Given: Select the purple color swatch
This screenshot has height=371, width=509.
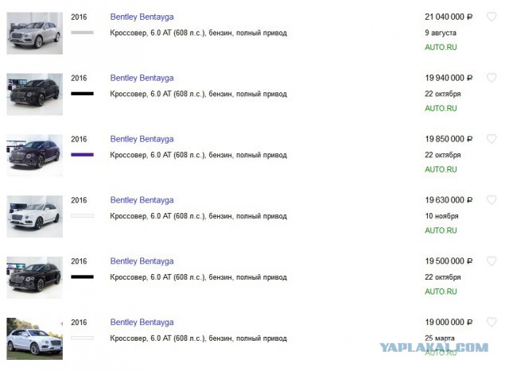Looking at the screenshot, I should click(83, 155).
